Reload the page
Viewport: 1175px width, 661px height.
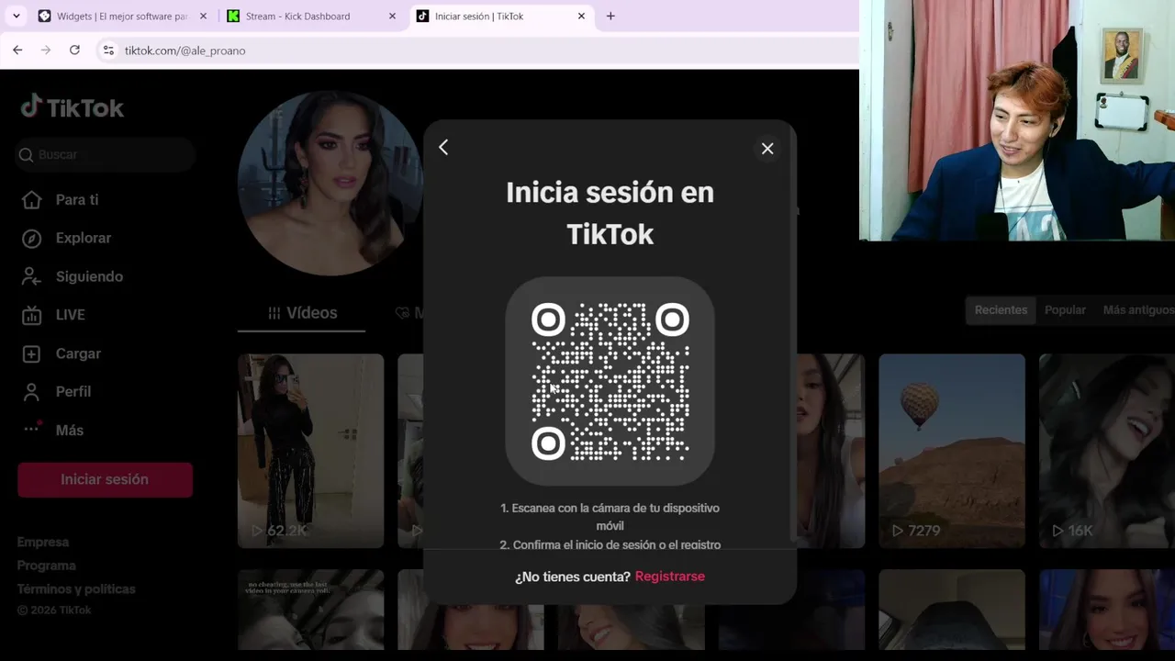click(x=74, y=50)
